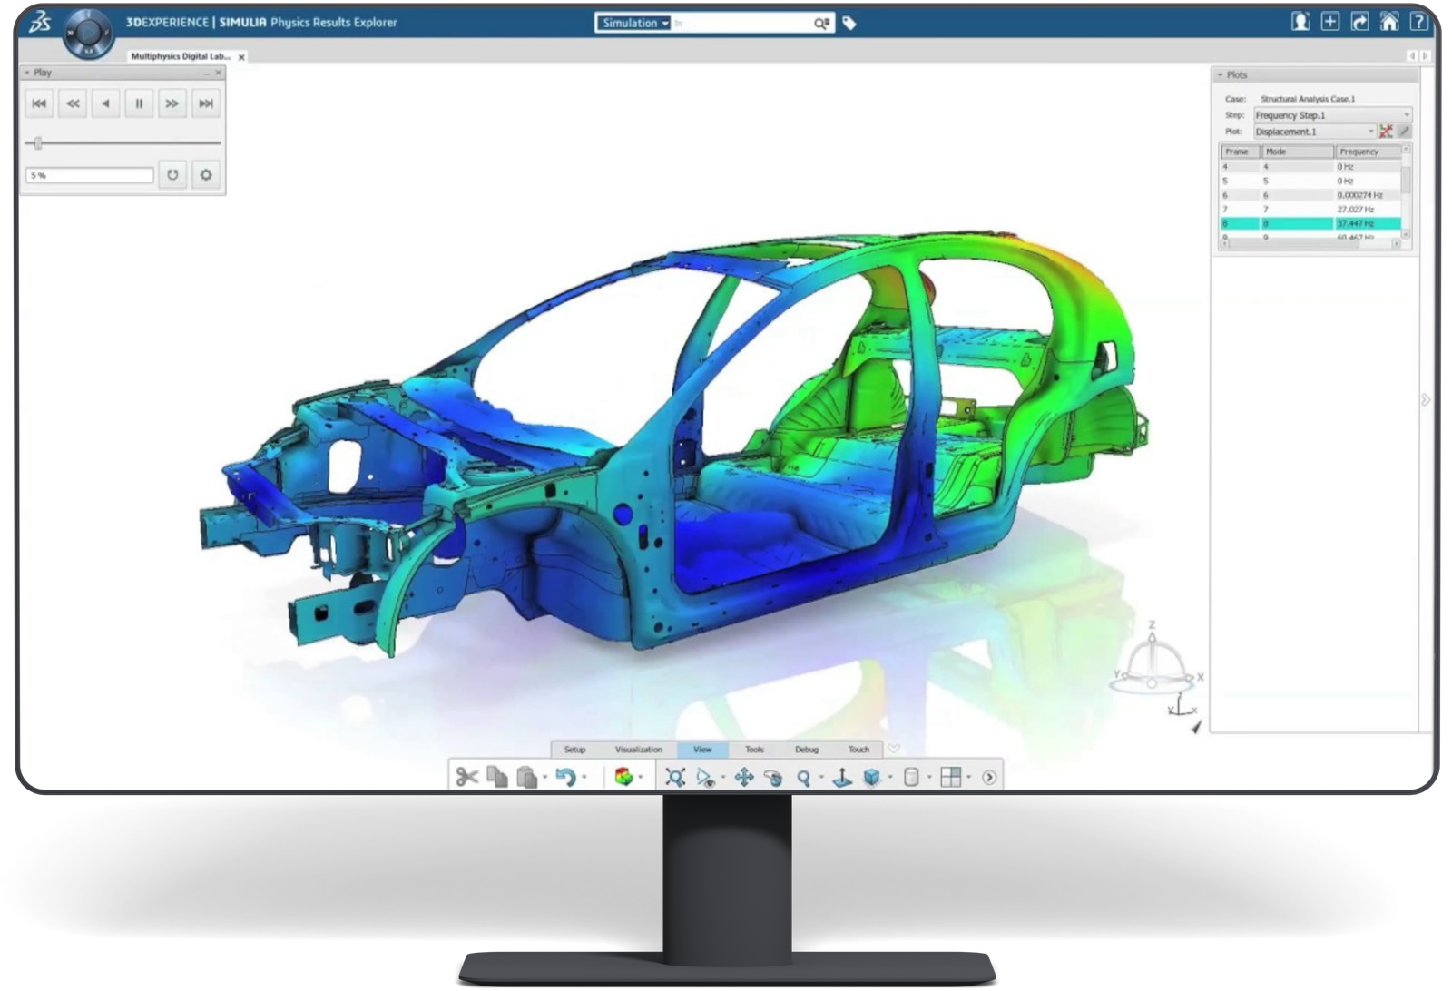Open the playback settings gear button
Screen dimensions: 1452x991
206,175
